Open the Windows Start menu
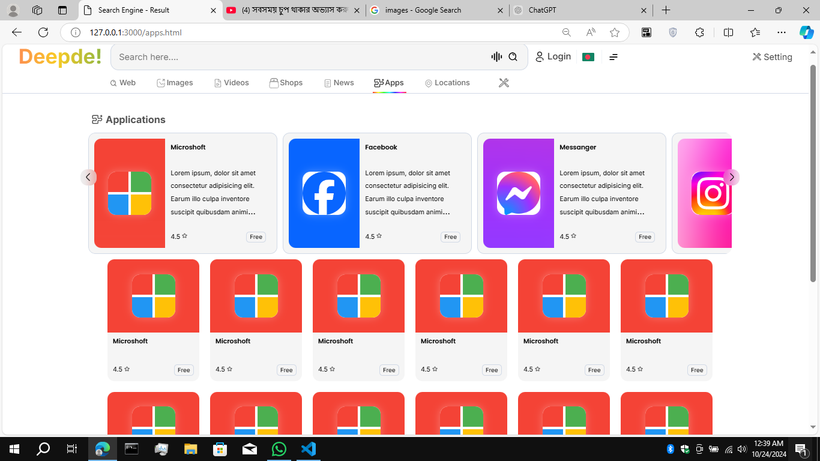 click(14, 449)
